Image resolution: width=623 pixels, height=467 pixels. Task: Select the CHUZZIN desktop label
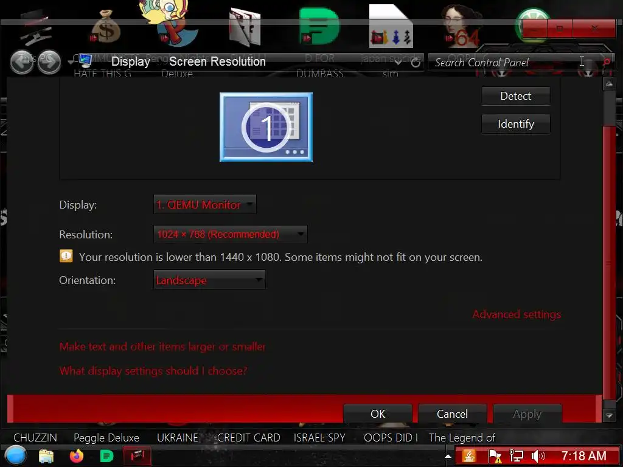tap(35, 438)
